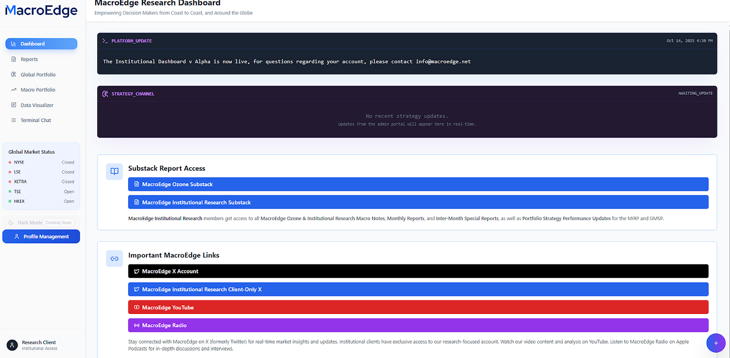Click the MacroEdge Research Dashboard title
The image size is (730, 358).
(157, 4)
